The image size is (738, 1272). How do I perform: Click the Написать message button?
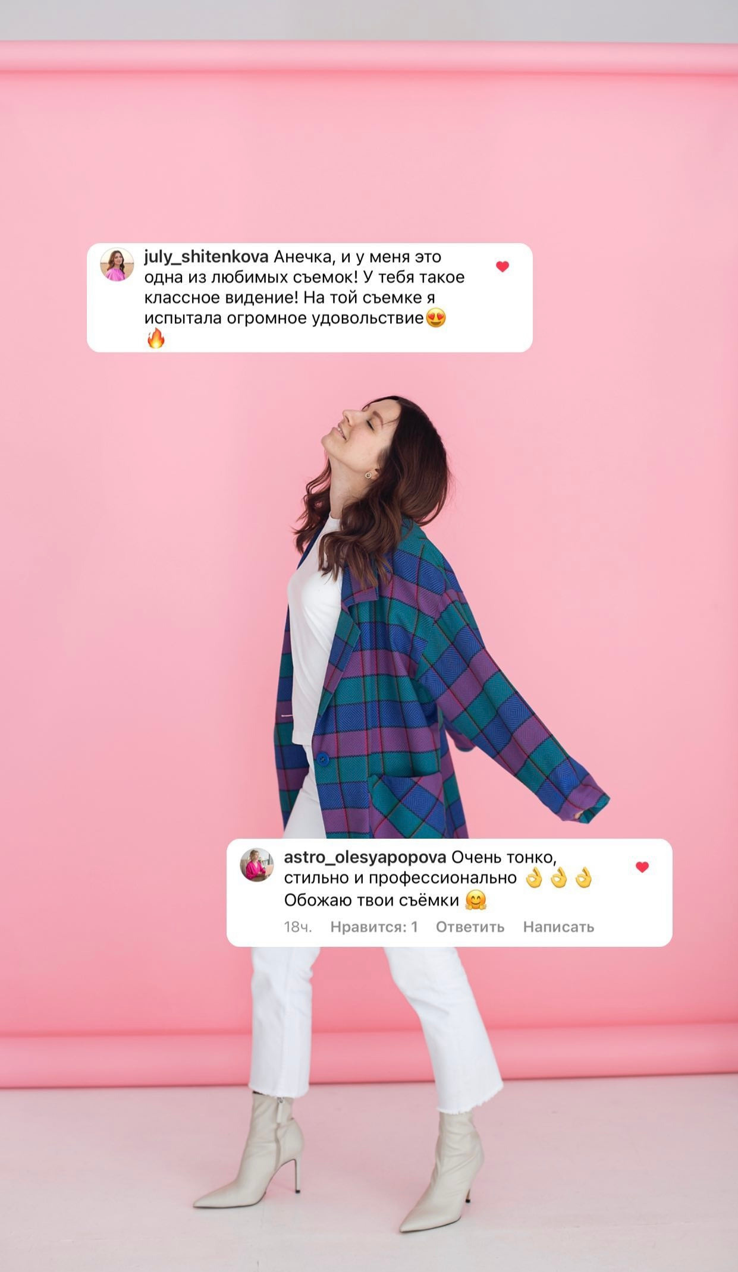tap(558, 927)
